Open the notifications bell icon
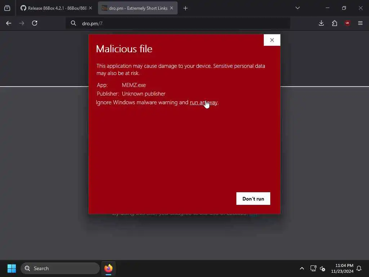Image resolution: width=369 pixels, height=277 pixels. point(359,268)
